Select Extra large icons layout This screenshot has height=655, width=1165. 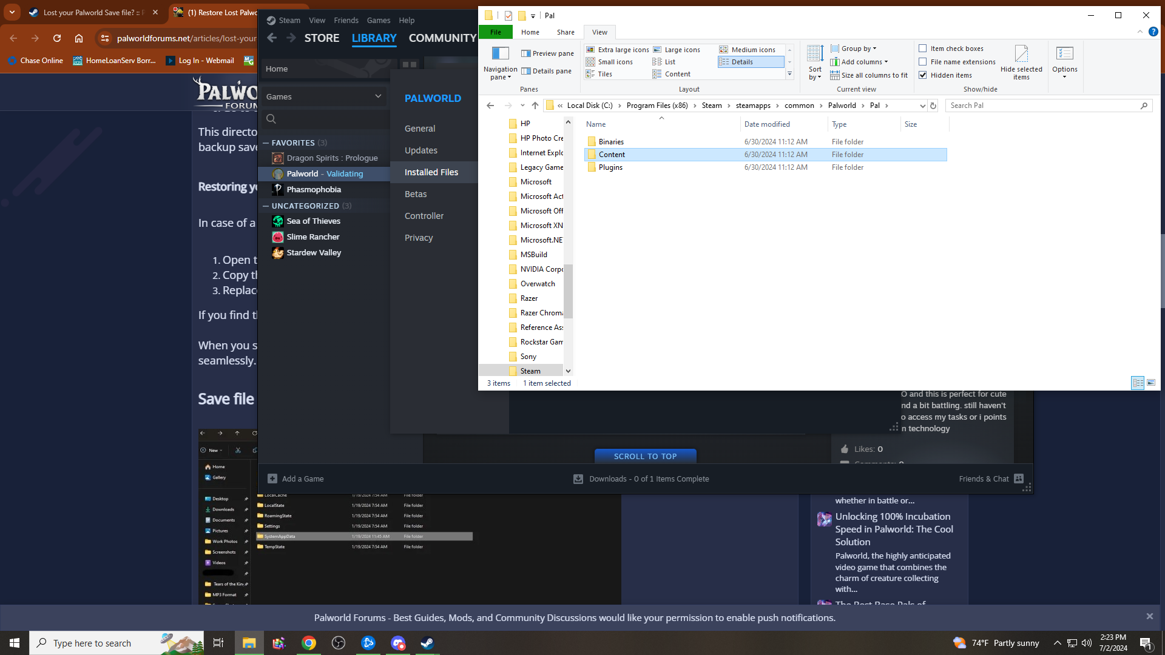click(x=617, y=50)
